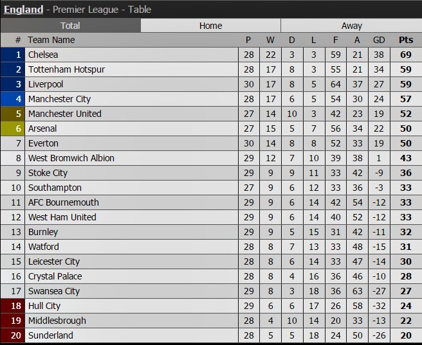Open Sunderland team page
This screenshot has width=422, height=345.
(50, 335)
